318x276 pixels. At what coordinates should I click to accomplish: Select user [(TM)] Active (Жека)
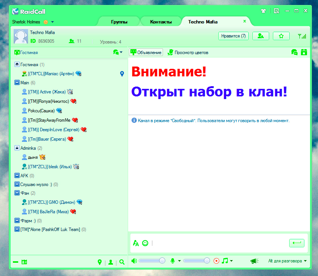pyautogui.click(x=47, y=92)
